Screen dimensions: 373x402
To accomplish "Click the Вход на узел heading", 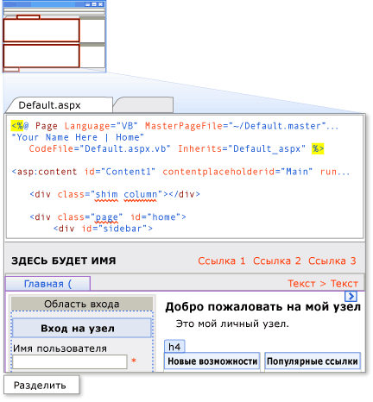I will [82, 328].
